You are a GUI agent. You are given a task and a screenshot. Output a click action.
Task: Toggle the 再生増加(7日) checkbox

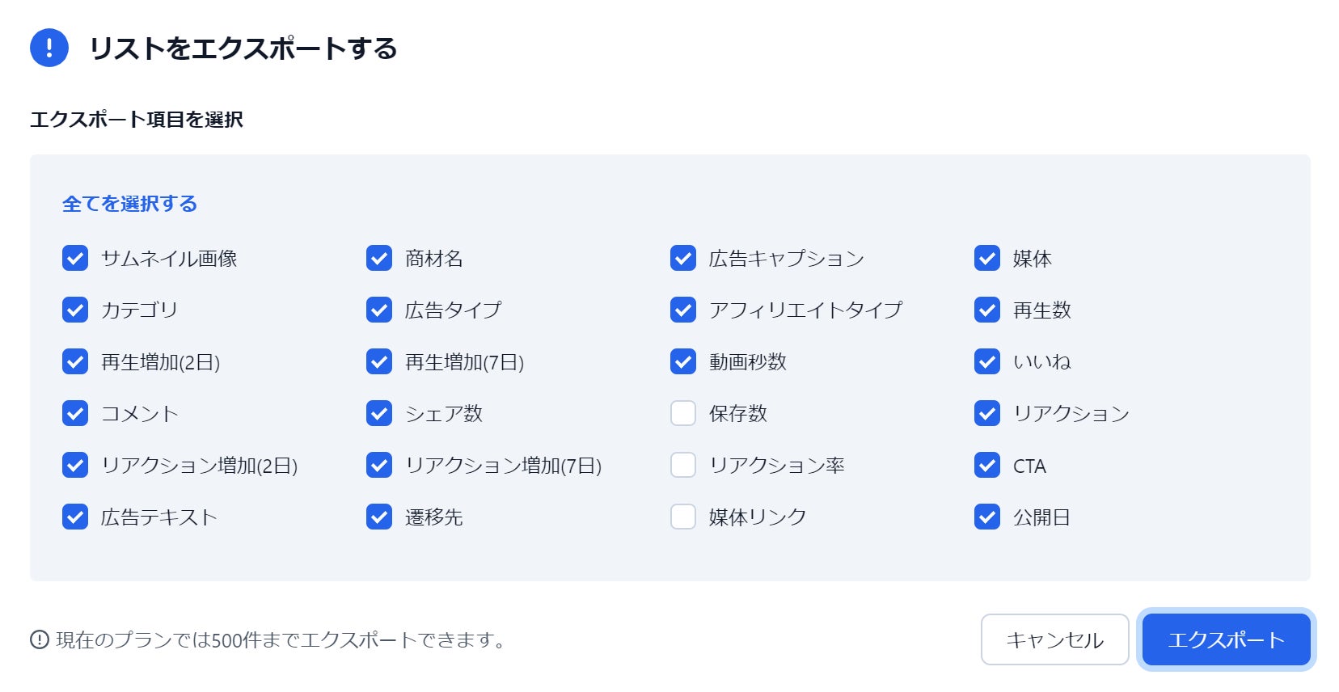tap(379, 361)
